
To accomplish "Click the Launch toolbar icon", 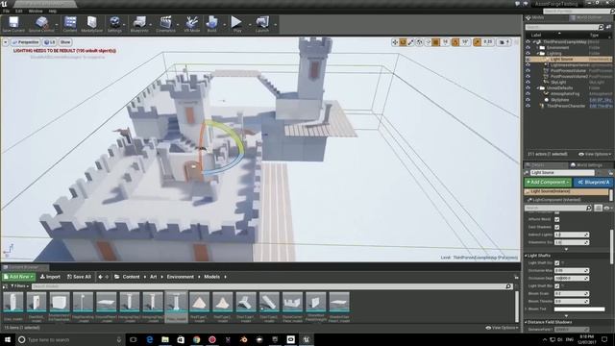I will pos(262,23).
